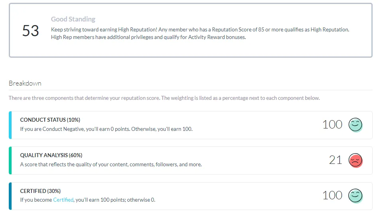Click the three components weighting description
This screenshot has height=216, width=379.
pos(164,98)
